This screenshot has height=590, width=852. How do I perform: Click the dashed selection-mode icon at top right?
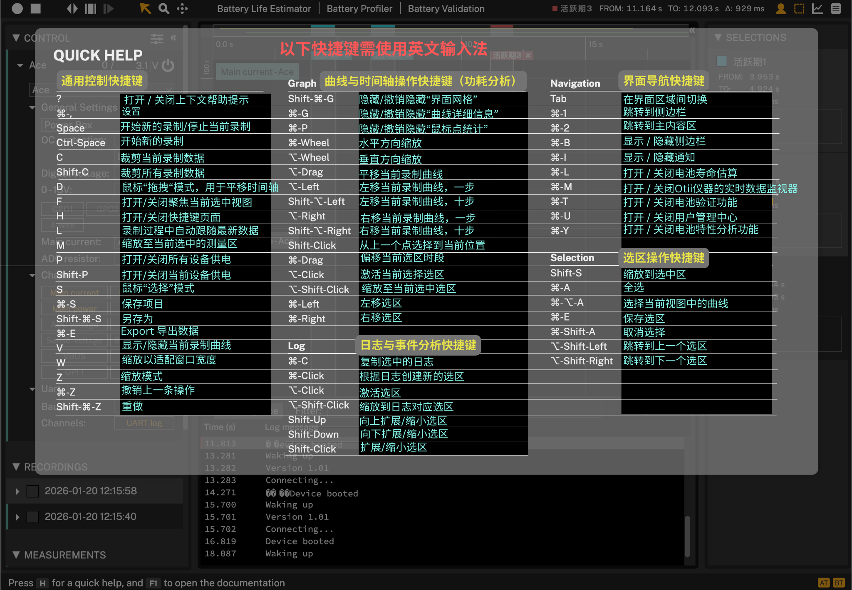(798, 8)
